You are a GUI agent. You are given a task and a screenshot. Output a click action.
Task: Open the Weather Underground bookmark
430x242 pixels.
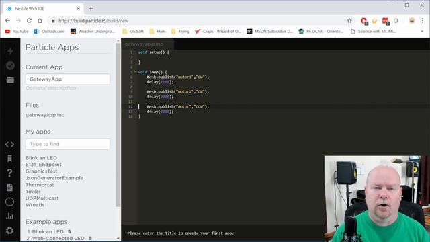pyautogui.click(x=93, y=32)
